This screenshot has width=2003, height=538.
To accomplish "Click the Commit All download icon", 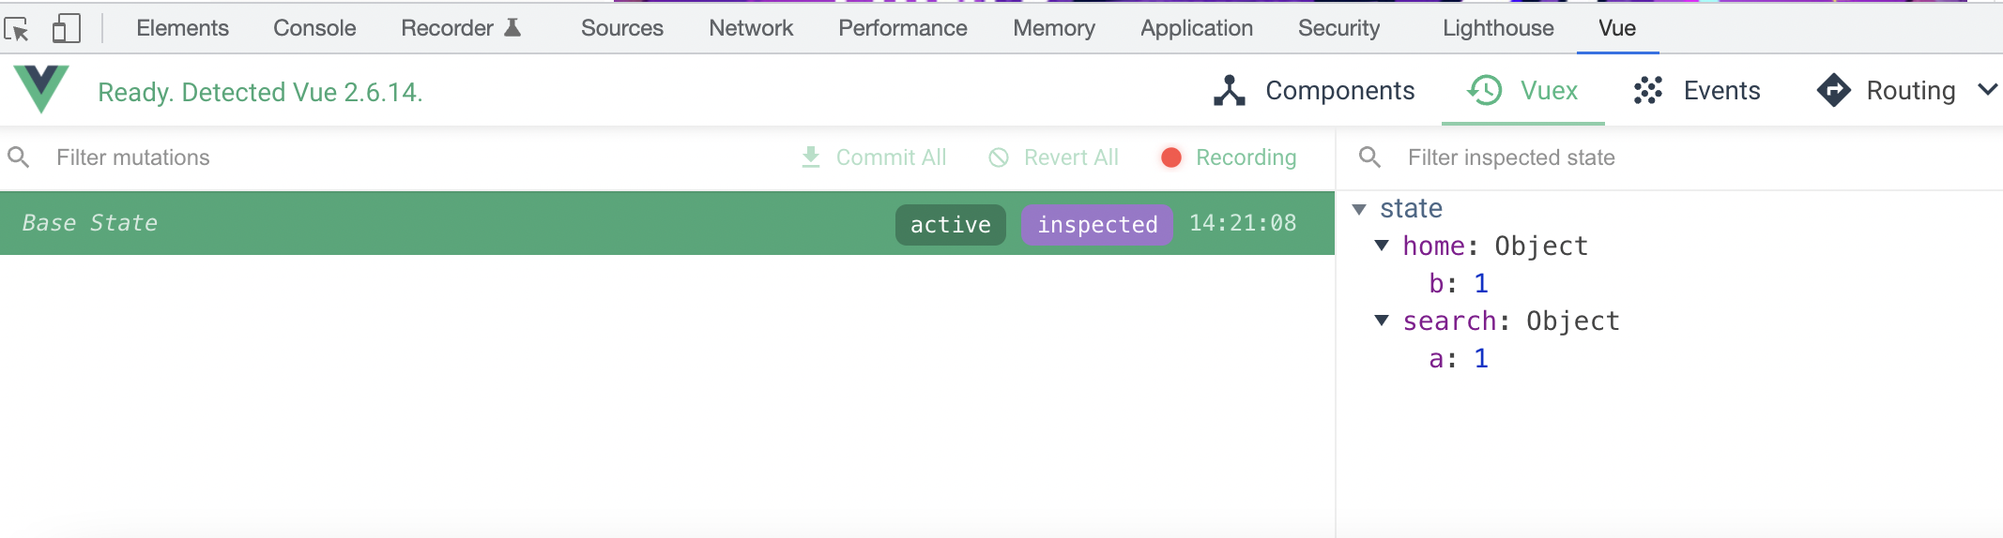I will [811, 157].
